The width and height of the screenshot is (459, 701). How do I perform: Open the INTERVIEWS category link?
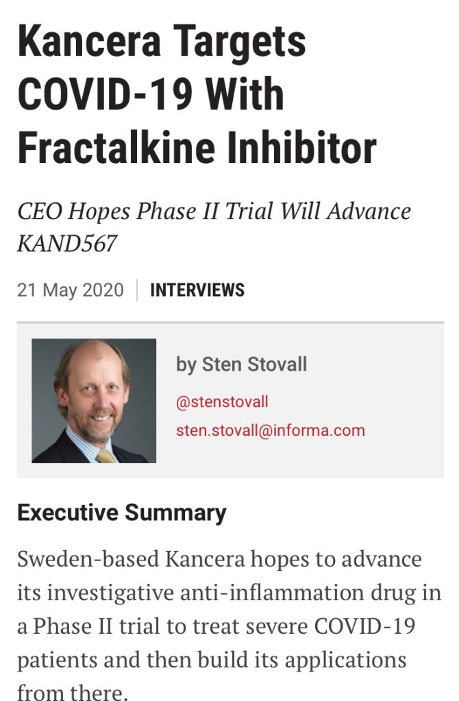point(197,290)
